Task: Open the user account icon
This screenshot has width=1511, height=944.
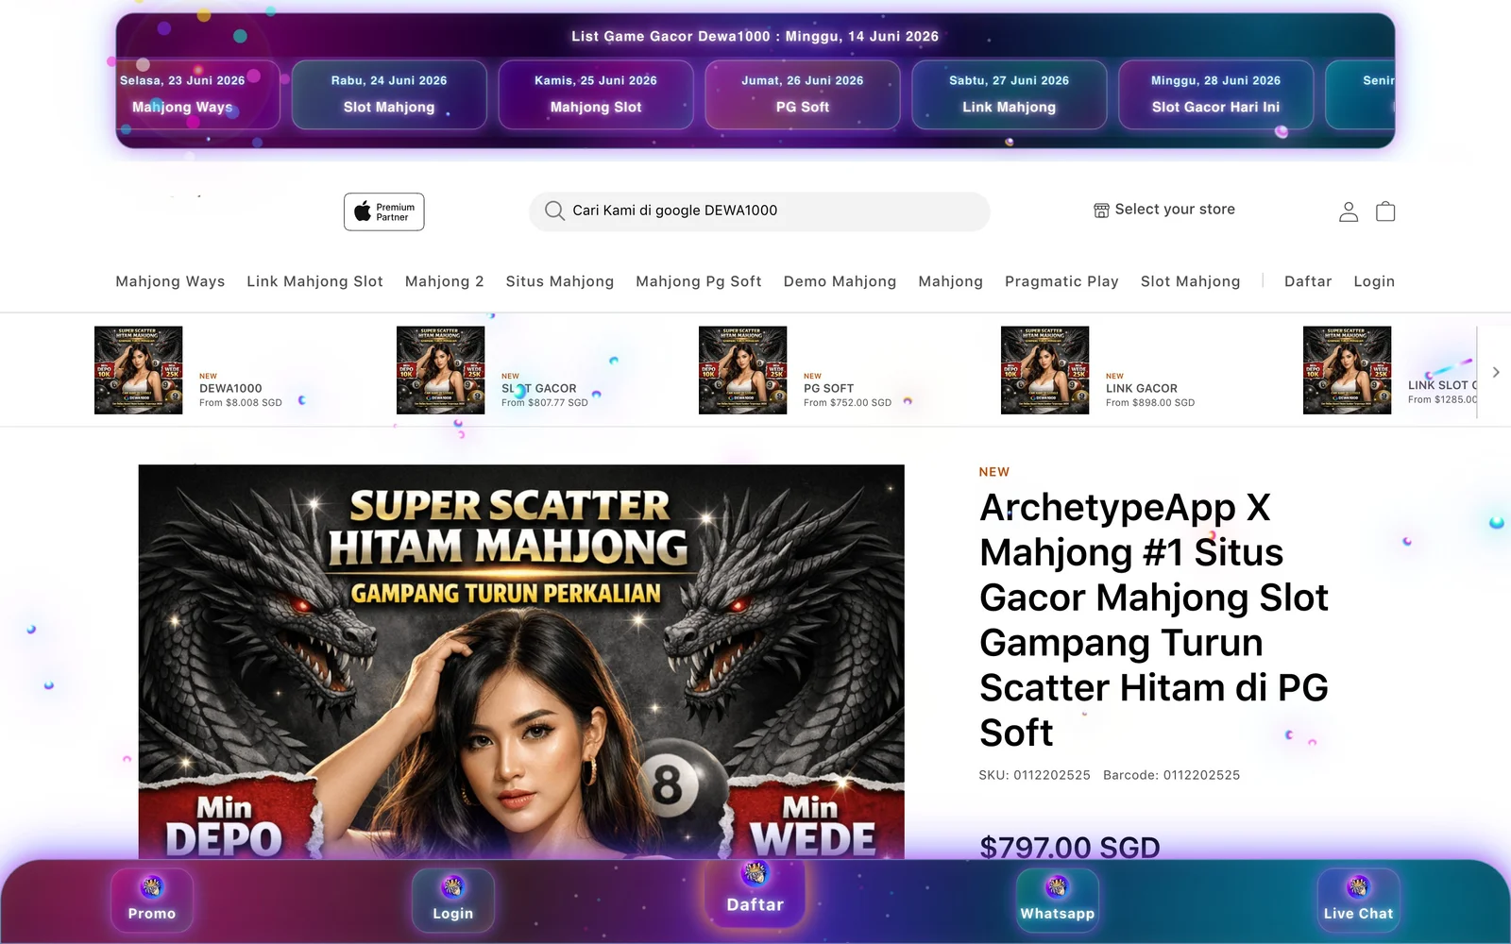Action: [1349, 211]
